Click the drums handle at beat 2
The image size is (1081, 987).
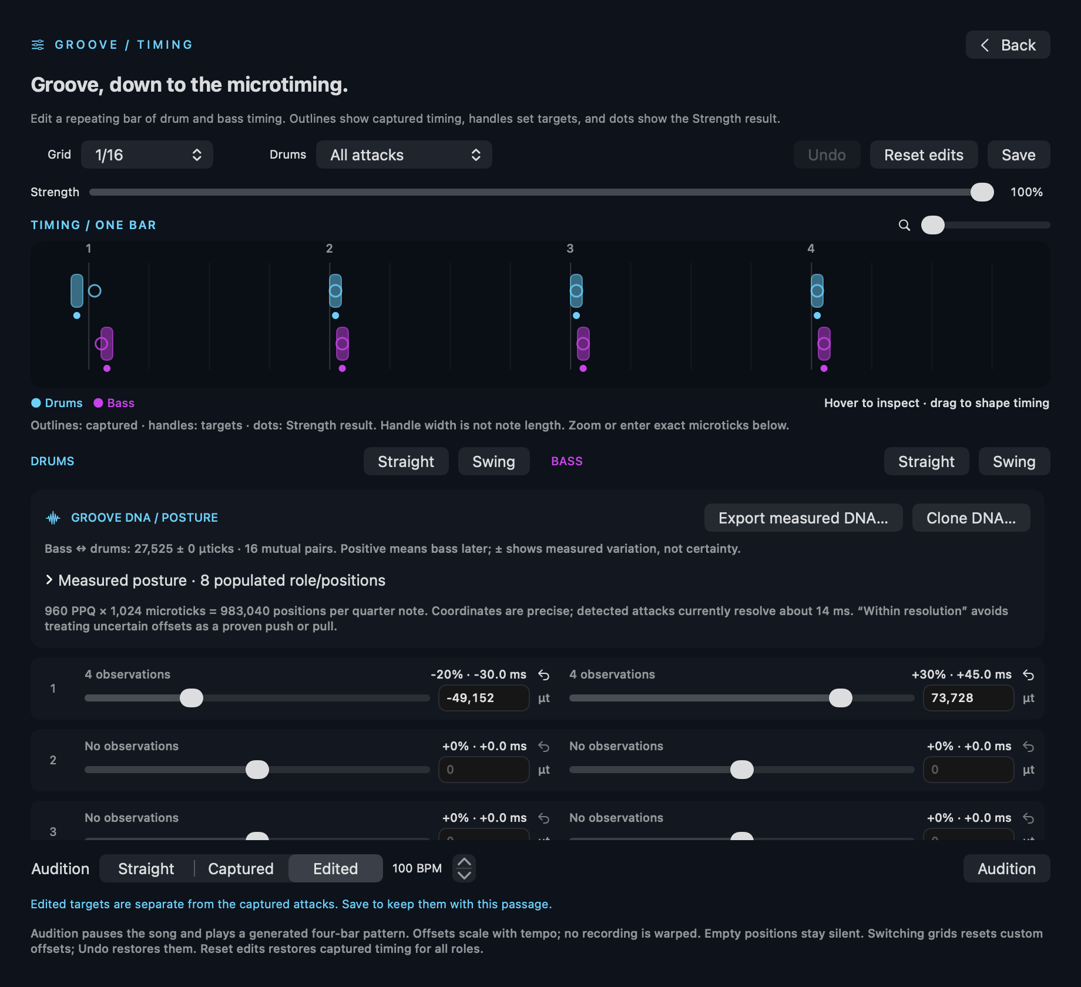(x=335, y=291)
